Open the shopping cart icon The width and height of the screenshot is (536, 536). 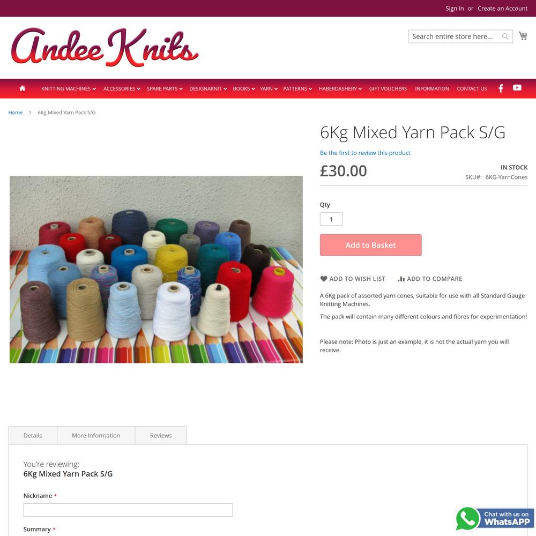523,36
